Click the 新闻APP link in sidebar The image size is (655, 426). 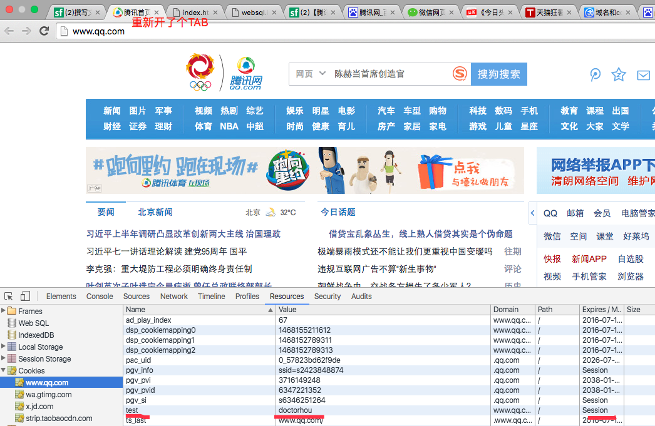(x=589, y=259)
